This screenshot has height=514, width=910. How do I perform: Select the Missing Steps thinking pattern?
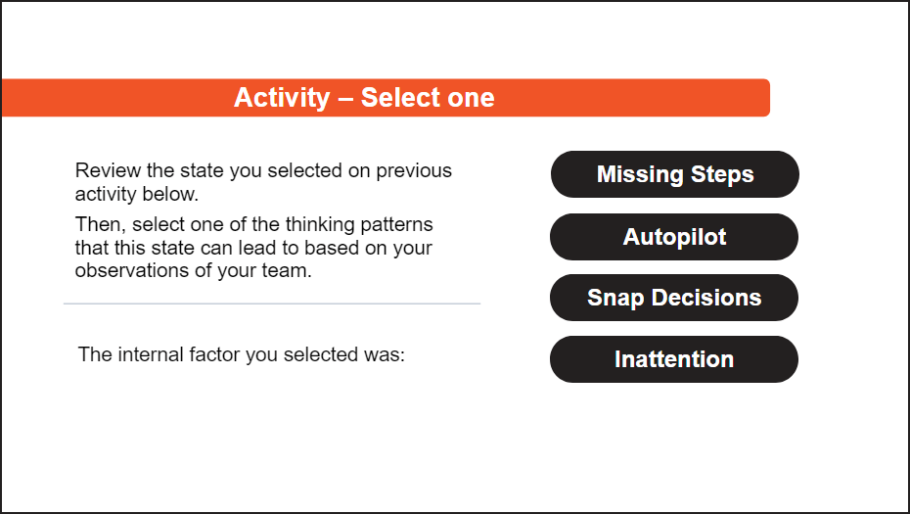click(674, 174)
